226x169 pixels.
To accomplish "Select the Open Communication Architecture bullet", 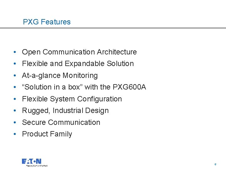I will point(79,52).
